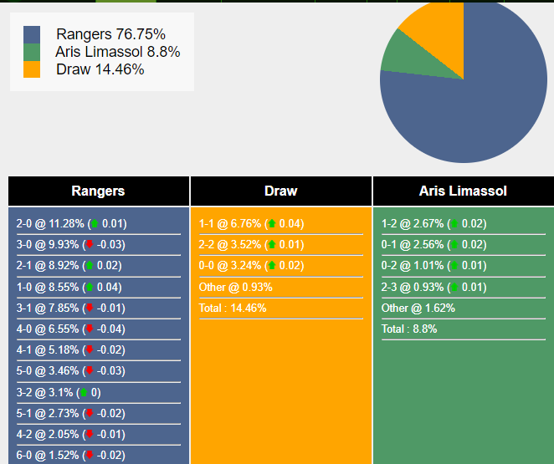Image resolution: width=554 pixels, height=464 pixels.
Task: Click the red down arrow beside Rangers 5-1
Action: (x=89, y=413)
